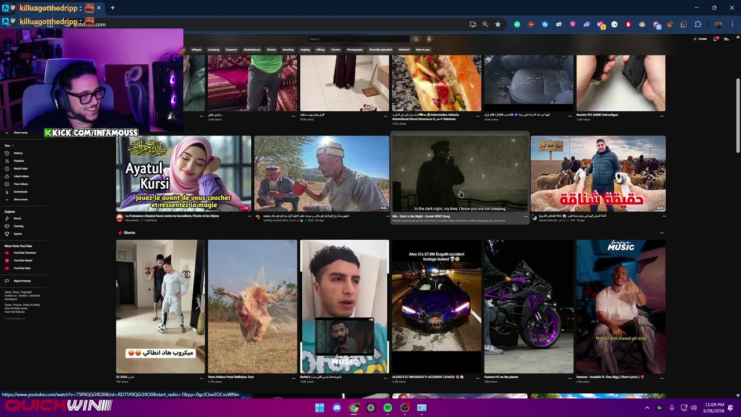Open the Chrome zoom magnifier icon
The image size is (741, 417).
(x=485, y=24)
